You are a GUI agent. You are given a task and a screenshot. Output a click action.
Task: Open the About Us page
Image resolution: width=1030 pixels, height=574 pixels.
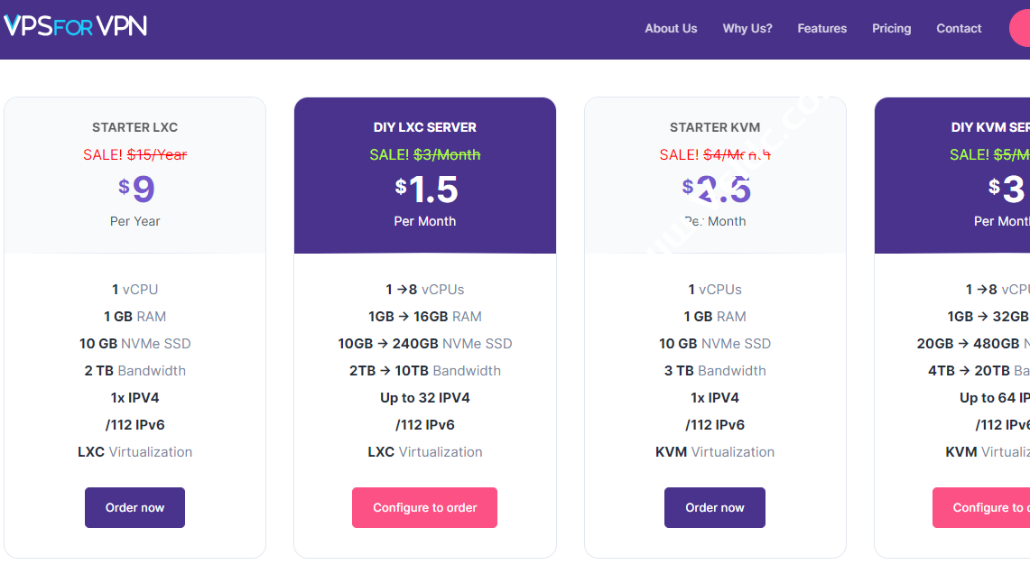(x=671, y=28)
